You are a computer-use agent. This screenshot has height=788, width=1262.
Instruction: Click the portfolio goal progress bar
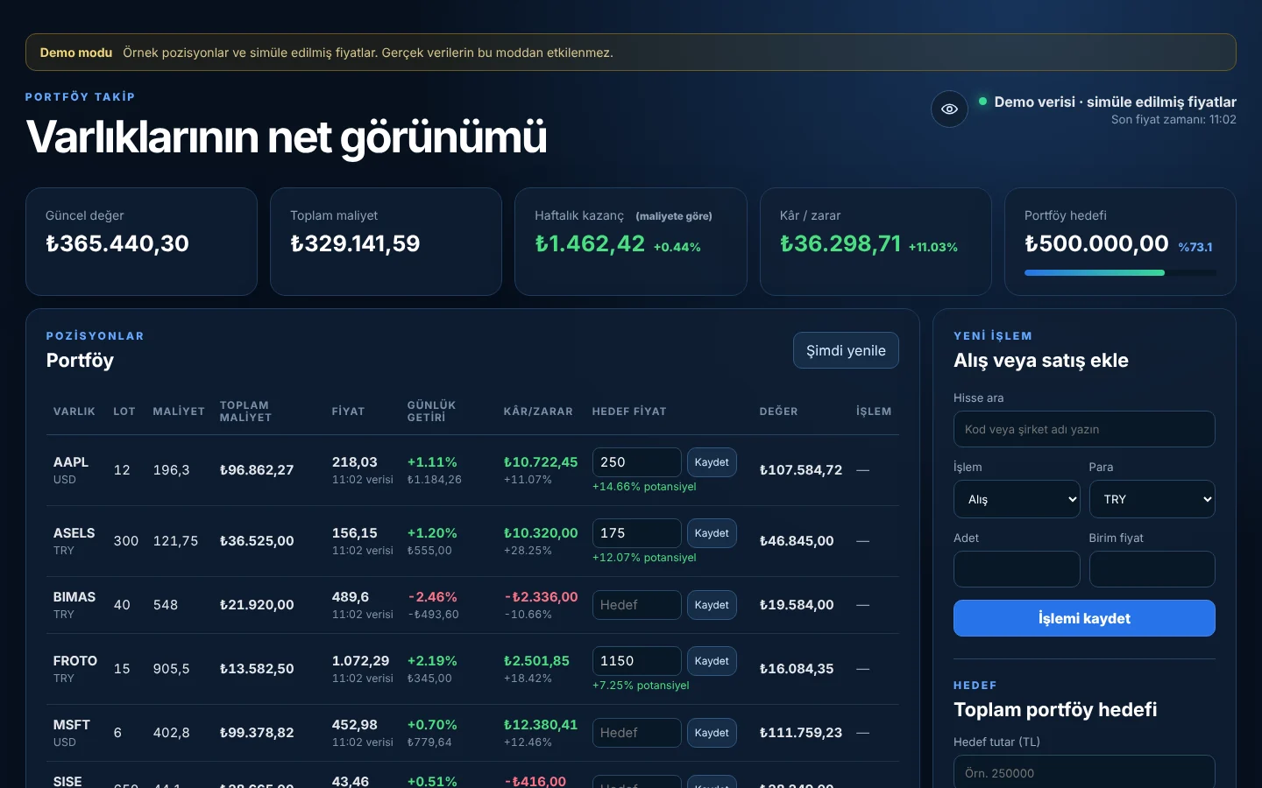pyautogui.click(x=1120, y=273)
